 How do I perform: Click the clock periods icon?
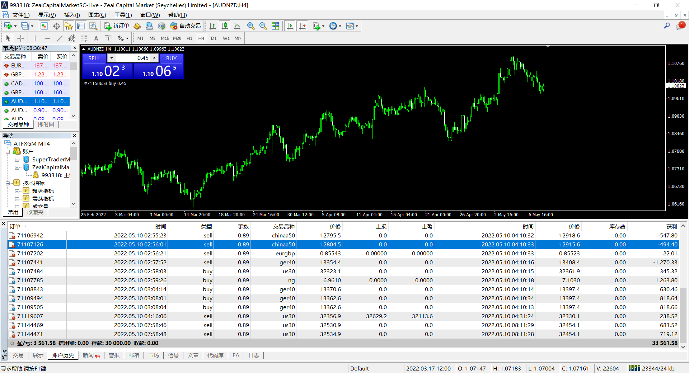coord(333,26)
